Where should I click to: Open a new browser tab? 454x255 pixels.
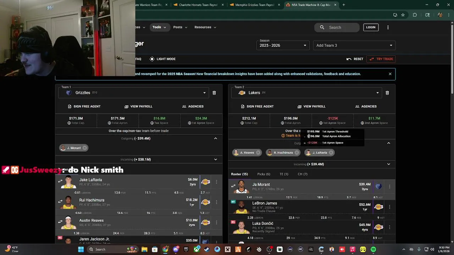click(x=344, y=5)
